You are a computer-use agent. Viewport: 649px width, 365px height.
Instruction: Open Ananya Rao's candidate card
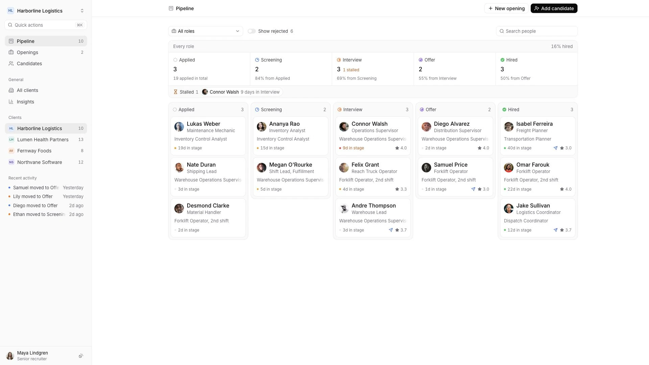pyautogui.click(x=291, y=136)
